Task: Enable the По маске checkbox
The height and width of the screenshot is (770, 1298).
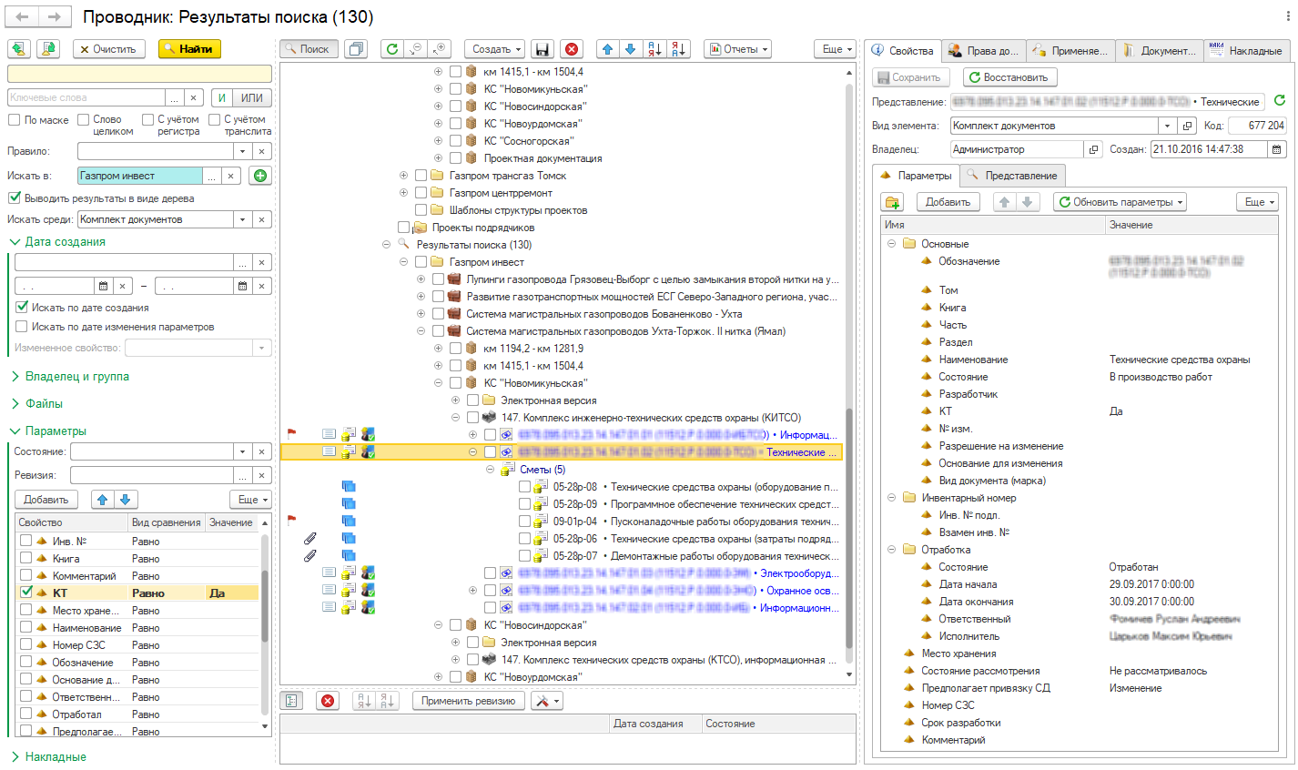Action: click(x=14, y=120)
